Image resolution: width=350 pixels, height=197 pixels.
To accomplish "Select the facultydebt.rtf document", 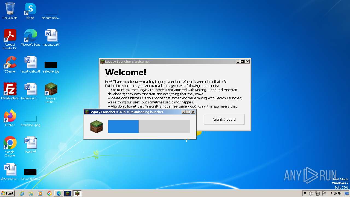I will click(30, 65).
